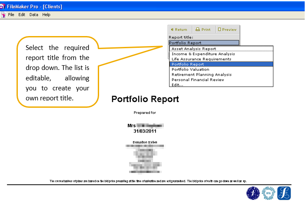Click Edit... to modify the list
This screenshot has width=306, height=209.
click(221, 85)
